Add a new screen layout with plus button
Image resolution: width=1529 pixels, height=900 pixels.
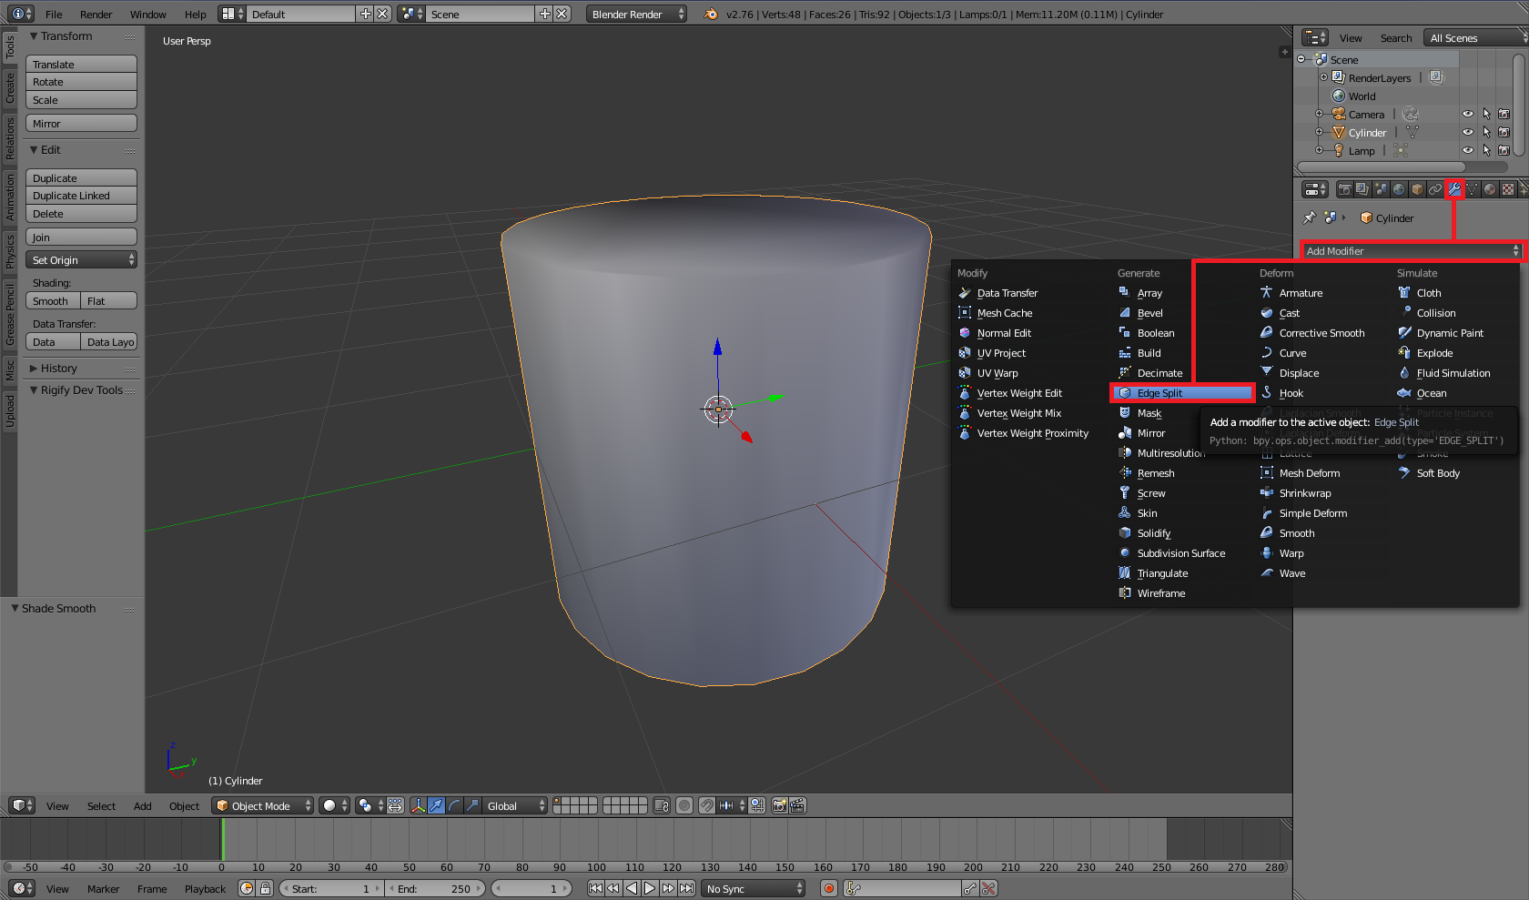point(366,14)
